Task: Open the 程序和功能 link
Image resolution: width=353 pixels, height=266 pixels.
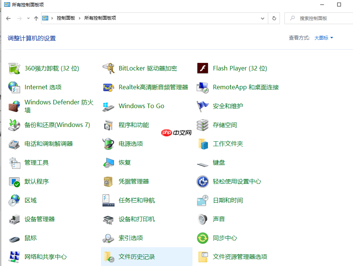Action: pos(134,125)
